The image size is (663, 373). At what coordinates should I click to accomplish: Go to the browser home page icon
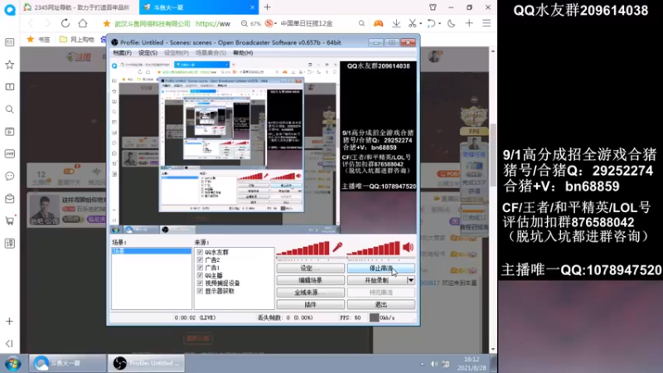pyautogui.click(x=83, y=23)
